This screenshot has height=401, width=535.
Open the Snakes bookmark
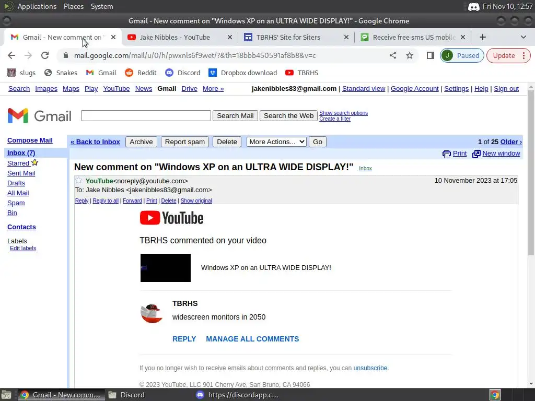point(61,73)
